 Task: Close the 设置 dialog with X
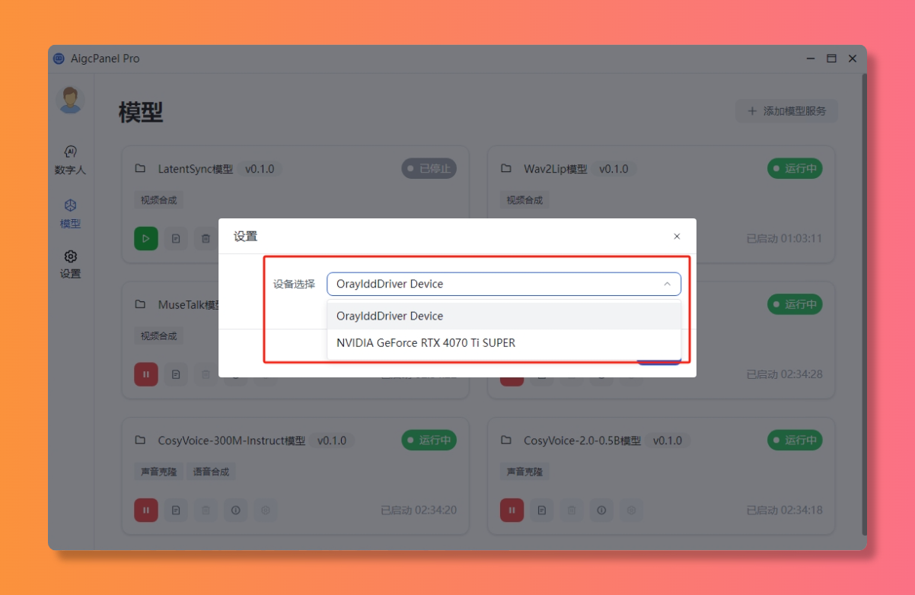(677, 237)
